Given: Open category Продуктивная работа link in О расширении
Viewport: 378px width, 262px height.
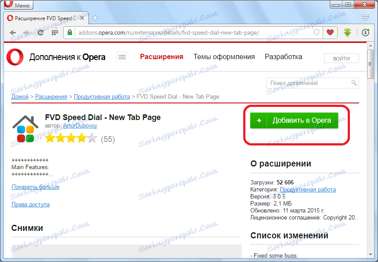Looking at the screenshot, I should click(308, 190).
